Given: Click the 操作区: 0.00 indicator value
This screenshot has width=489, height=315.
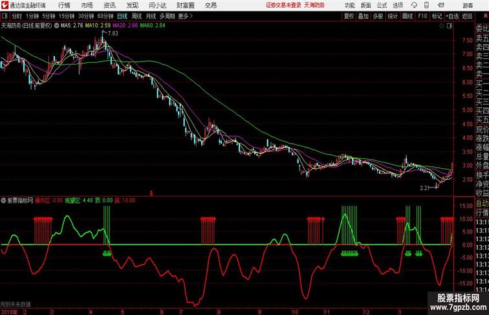Looking at the screenshot, I should click(49, 201).
